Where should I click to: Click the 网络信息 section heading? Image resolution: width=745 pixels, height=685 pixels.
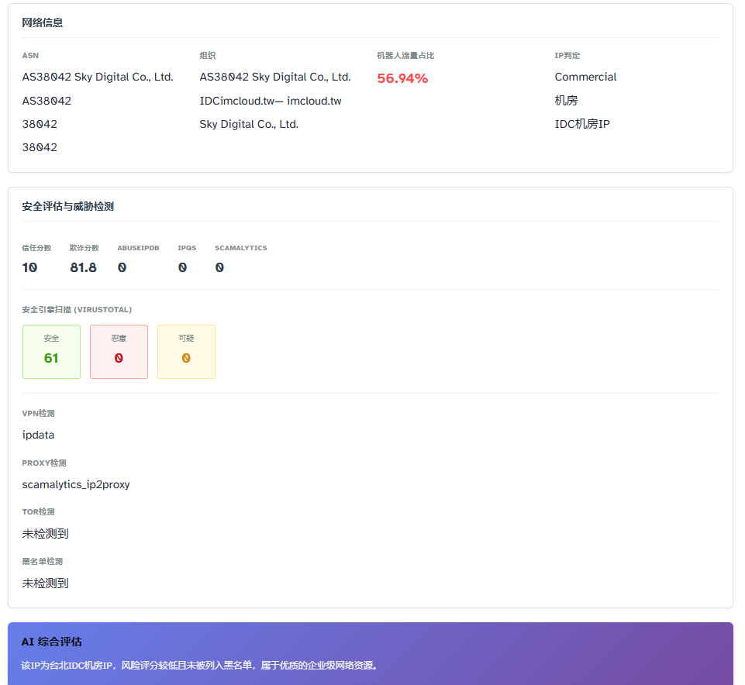click(43, 22)
